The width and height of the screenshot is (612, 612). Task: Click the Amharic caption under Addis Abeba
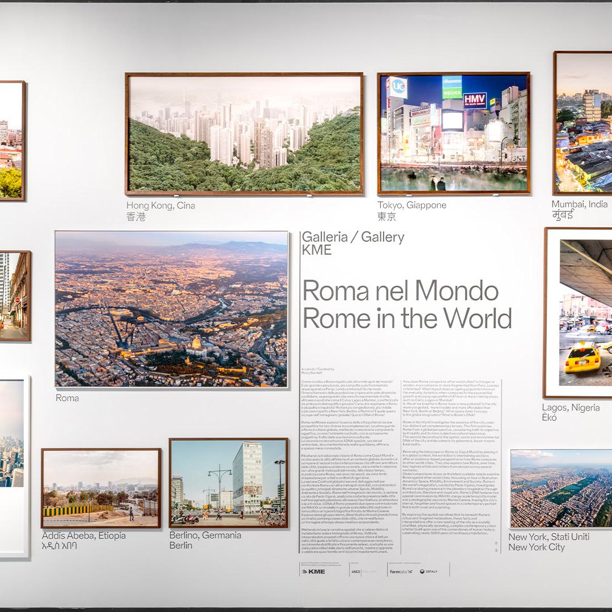point(59,546)
